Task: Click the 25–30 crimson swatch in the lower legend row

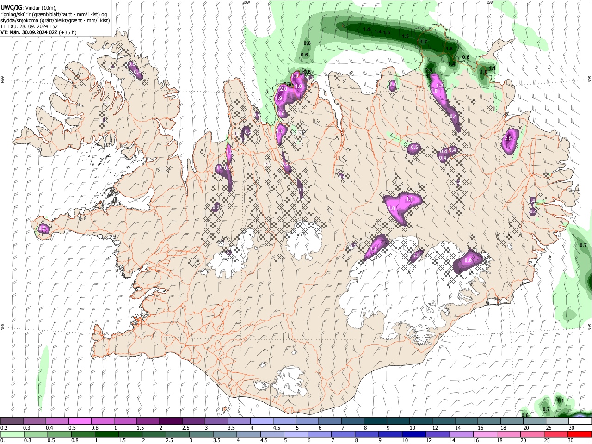Action: [x=556, y=434]
